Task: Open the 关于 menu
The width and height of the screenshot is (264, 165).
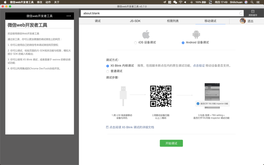Action: click(57, 2)
